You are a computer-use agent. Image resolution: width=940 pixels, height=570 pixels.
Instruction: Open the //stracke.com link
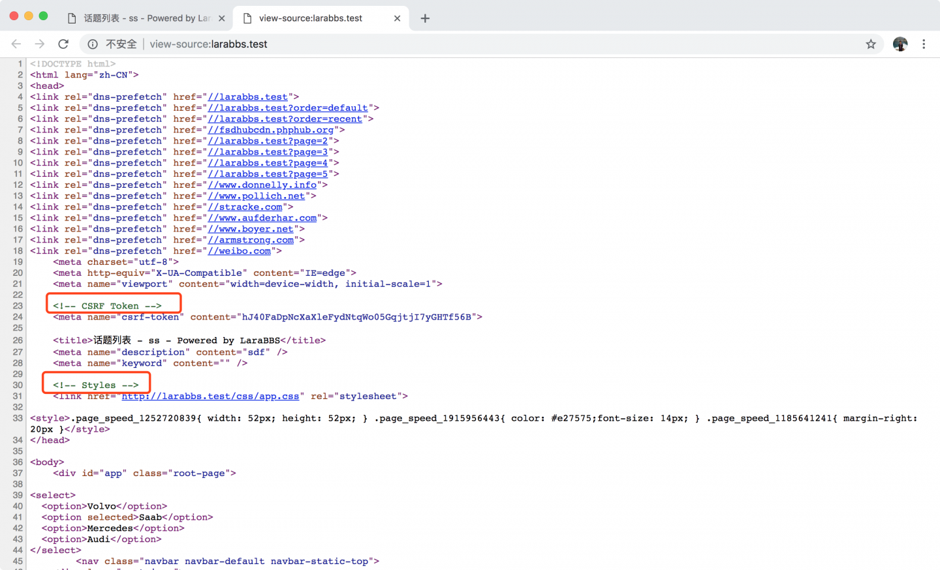tap(245, 207)
